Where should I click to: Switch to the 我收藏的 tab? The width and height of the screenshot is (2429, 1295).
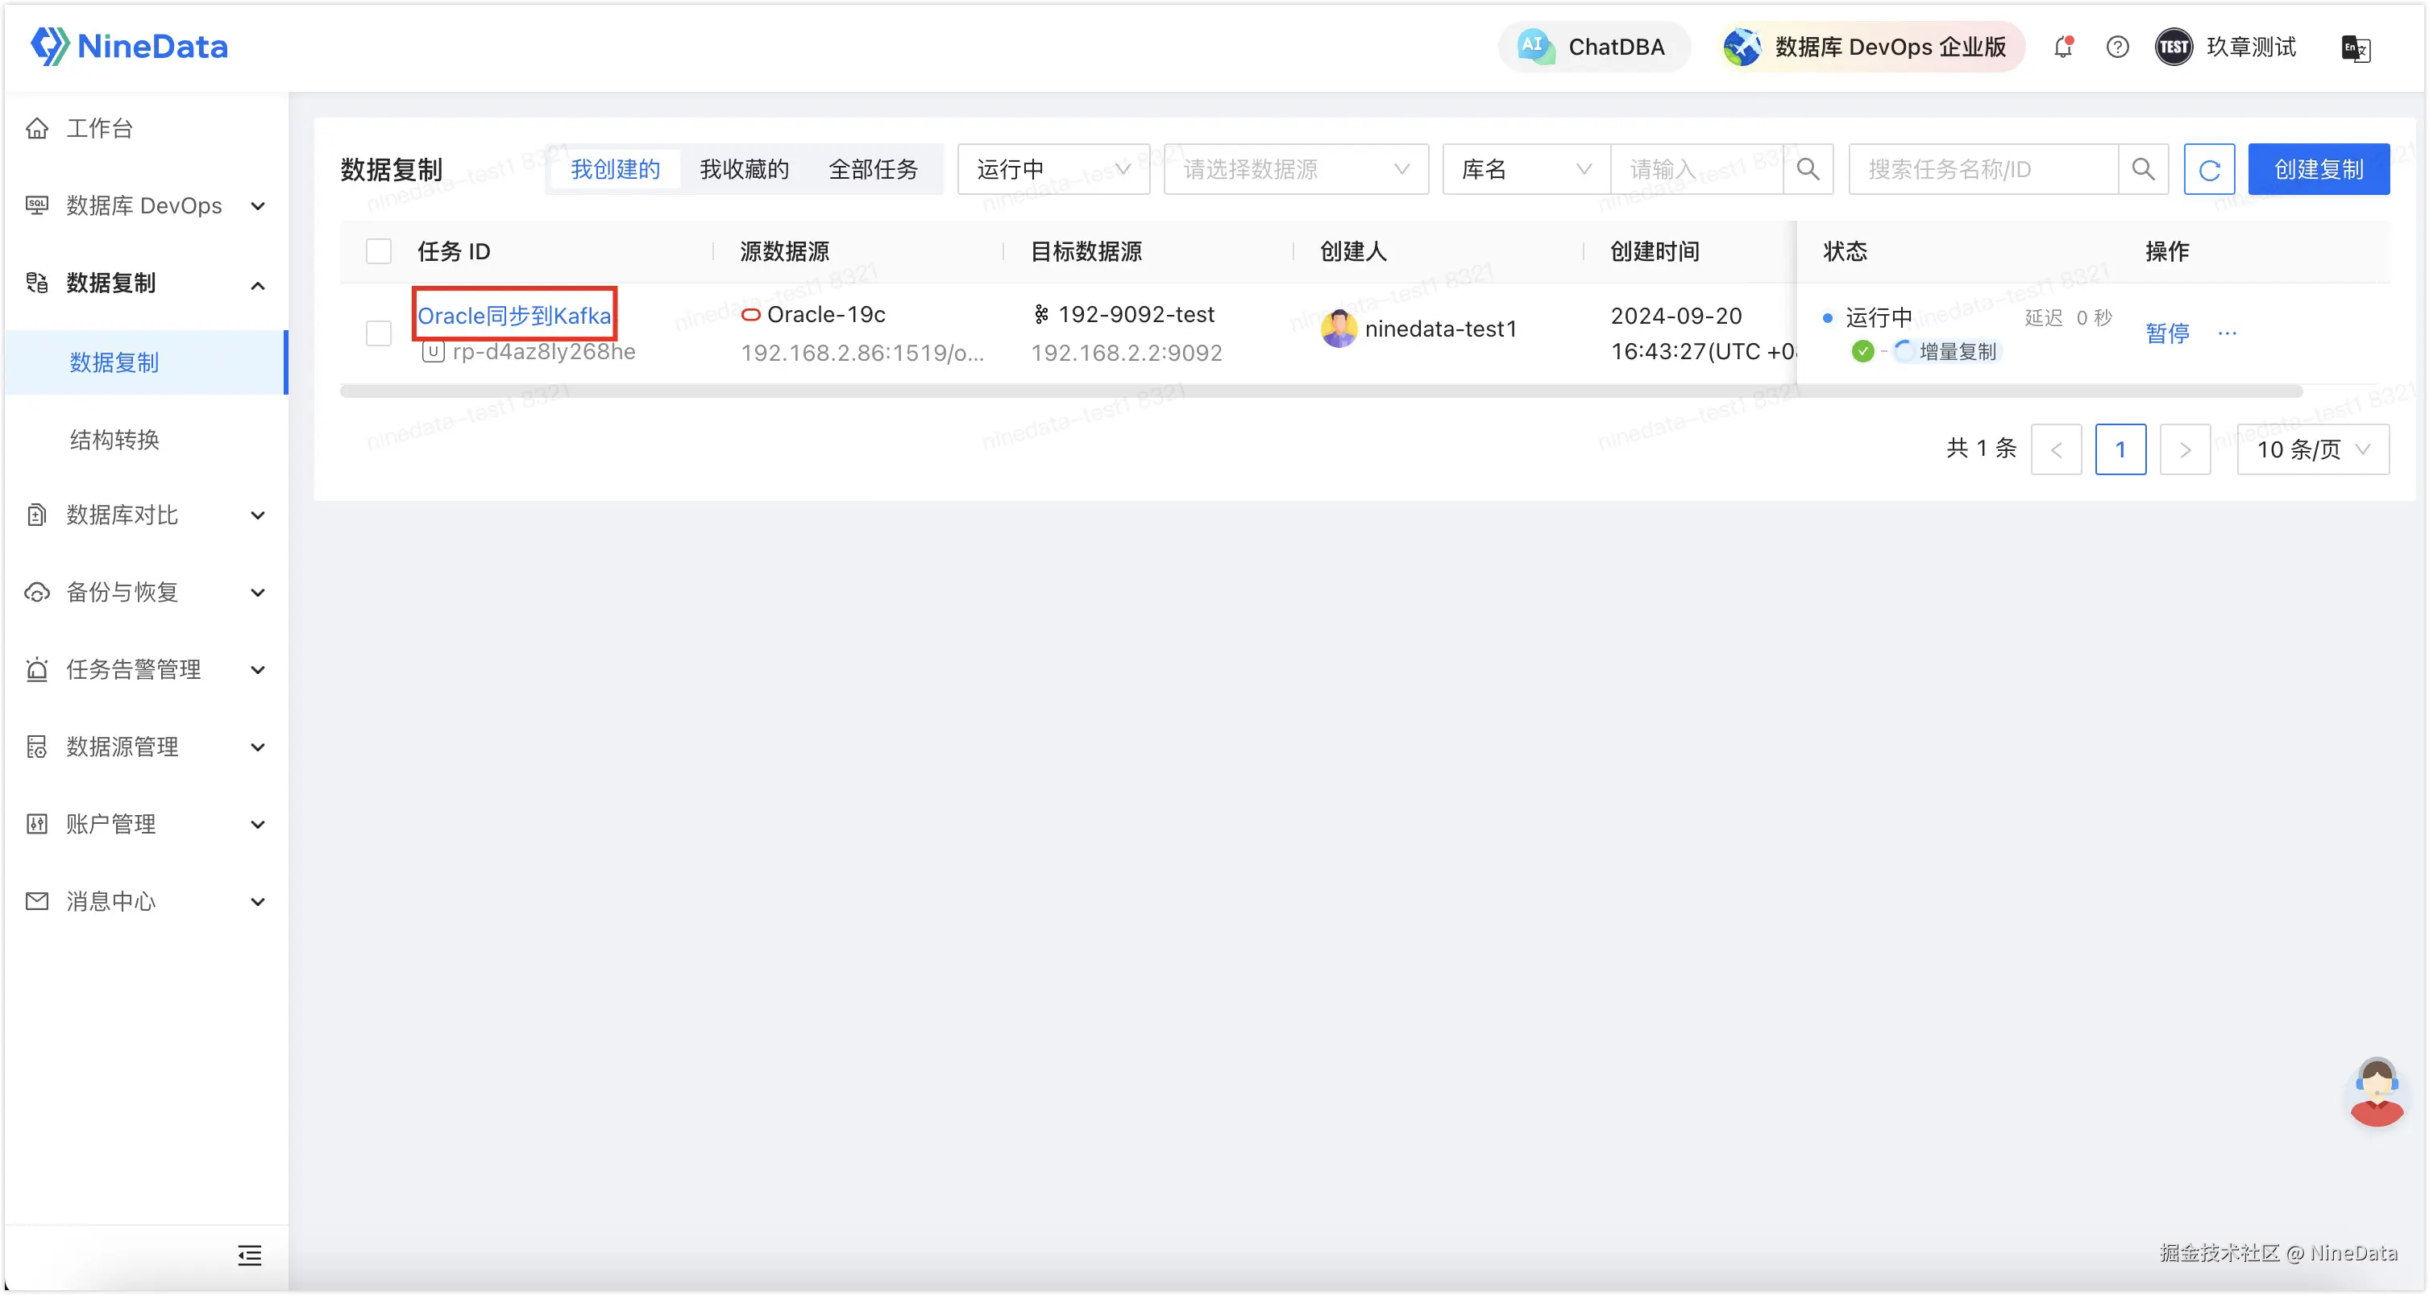coord(744,170)
